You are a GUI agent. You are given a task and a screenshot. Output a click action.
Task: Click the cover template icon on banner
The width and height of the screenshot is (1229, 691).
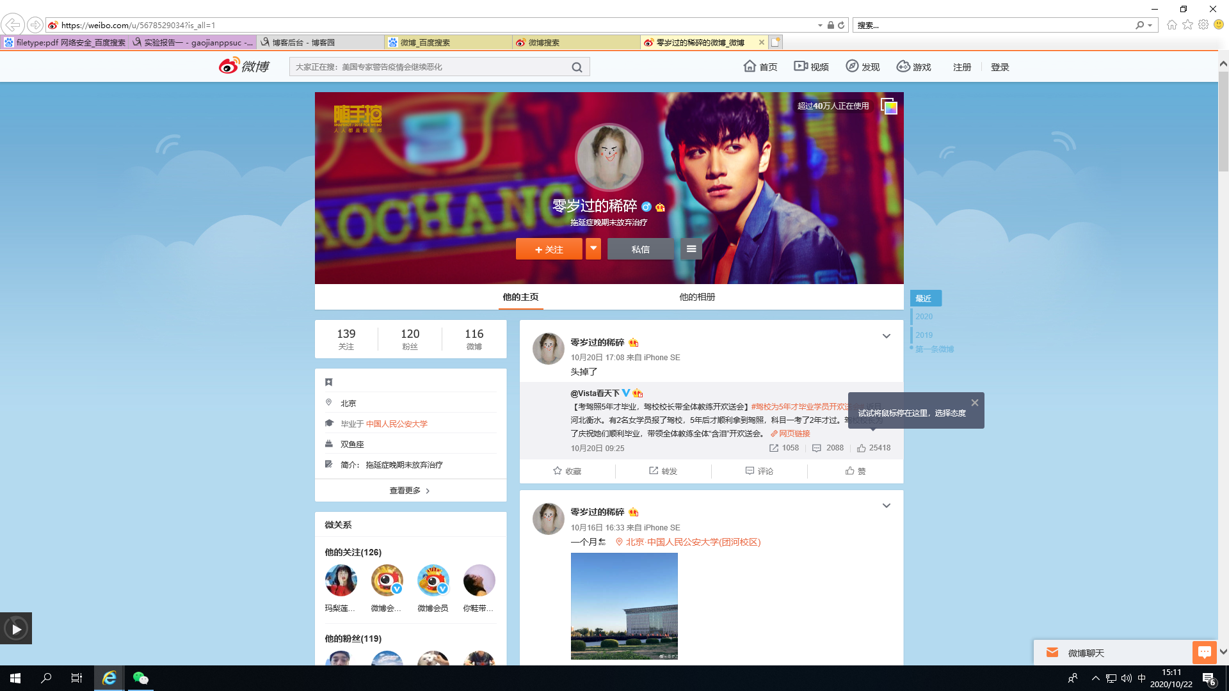tap(889, 106)
